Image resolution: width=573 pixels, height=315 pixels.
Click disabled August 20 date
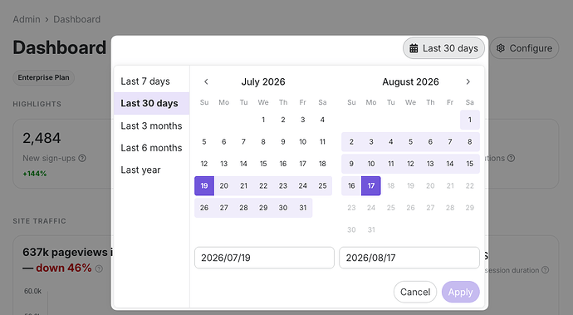coord(430,186)
